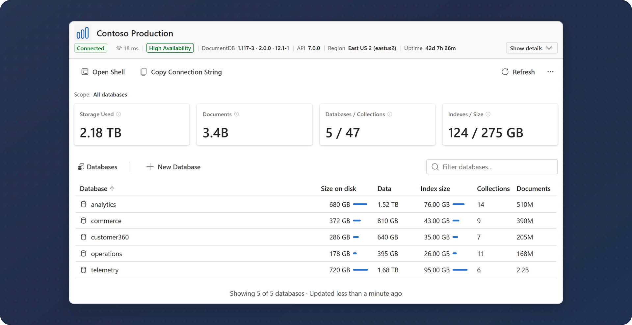The image size is (632, 325).
Task: Click the Contoso Production bar-chart logo icon
Action: coord(83,33)
